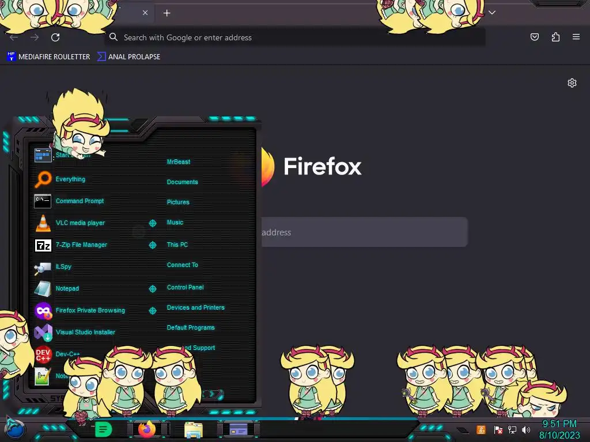The height and width of the screenshot is (442, 590).
Task: Open volume speaker tray icon
Action: coord(525,429)
